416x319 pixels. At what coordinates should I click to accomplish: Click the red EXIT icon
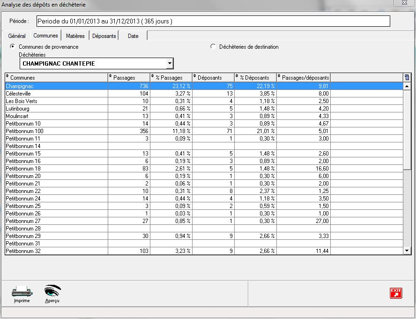396,293
